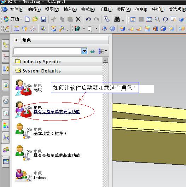Viewport: 186px width, 187px height.
Task: Open the 视图(V) menu
Action: (x=52, y=10)
